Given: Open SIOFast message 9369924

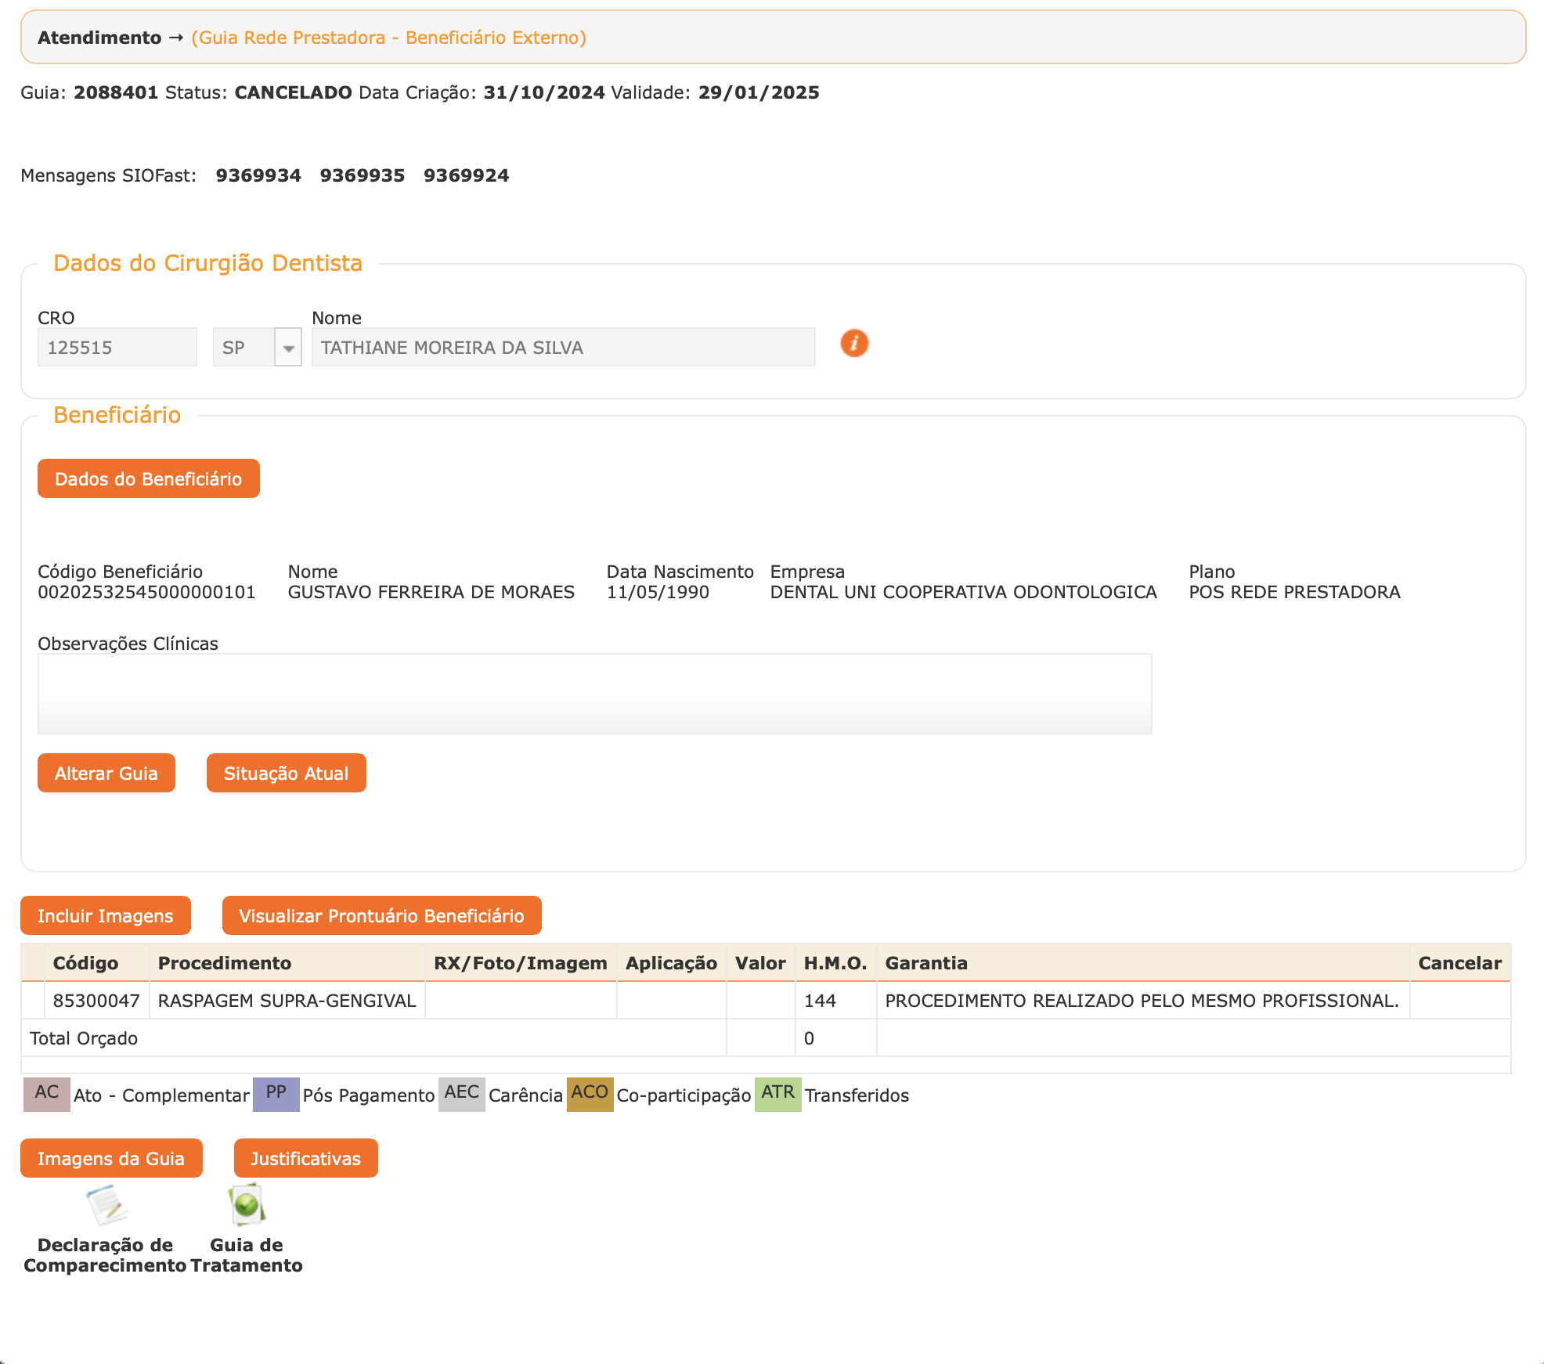Looking at the screenshot, I should 466,175.
